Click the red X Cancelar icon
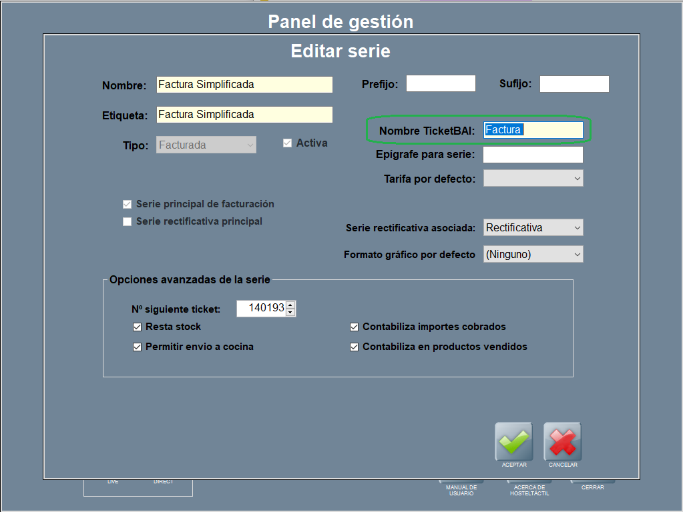This screenshot has width=683, height=512. click(563, 441)
